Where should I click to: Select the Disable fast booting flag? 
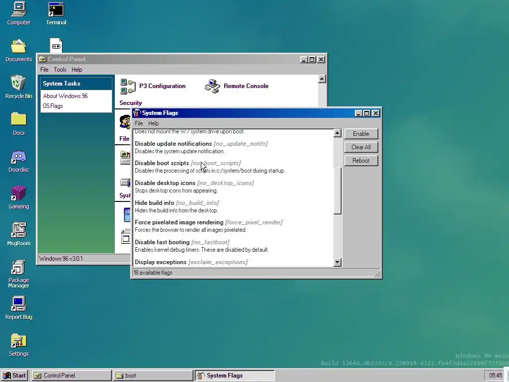233,246
